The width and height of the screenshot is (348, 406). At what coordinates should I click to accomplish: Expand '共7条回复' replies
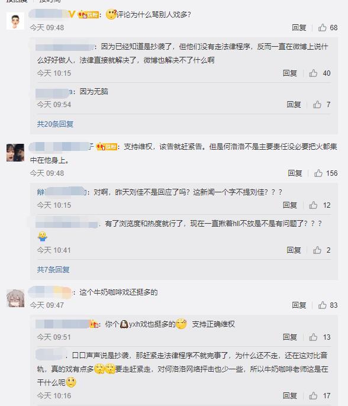pyautogui.click(x=53, y=269)
